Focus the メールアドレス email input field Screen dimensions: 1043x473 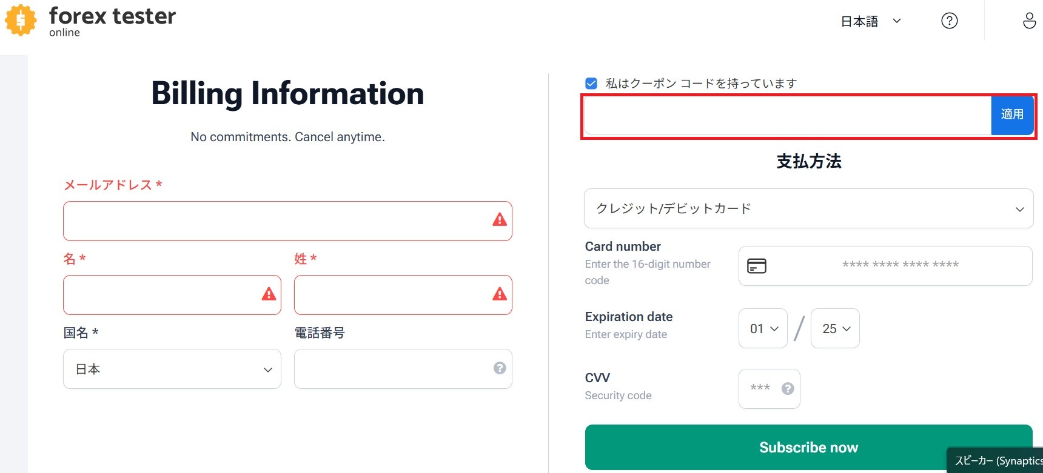point(276,221)
